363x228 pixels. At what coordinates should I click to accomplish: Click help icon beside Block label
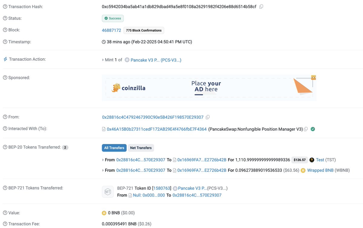pos(5,30)
